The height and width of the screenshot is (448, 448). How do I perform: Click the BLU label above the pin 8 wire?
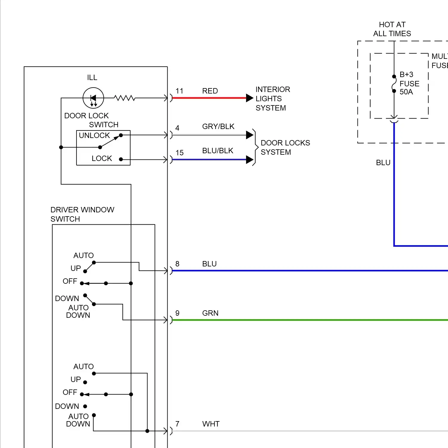click(x=209, y=264)
